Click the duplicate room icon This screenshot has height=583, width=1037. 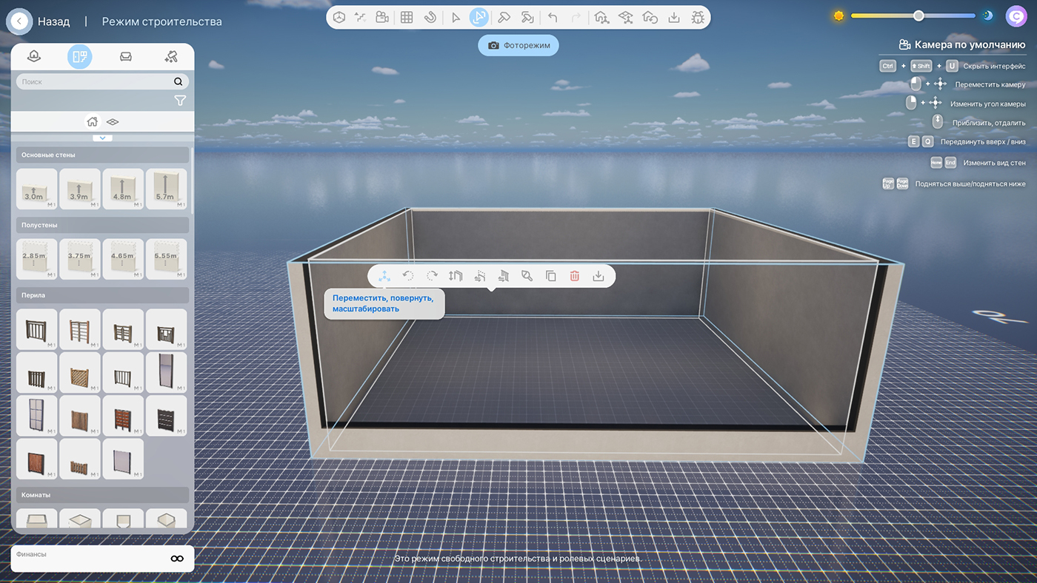pyautogui.click(x=550, y=276)
